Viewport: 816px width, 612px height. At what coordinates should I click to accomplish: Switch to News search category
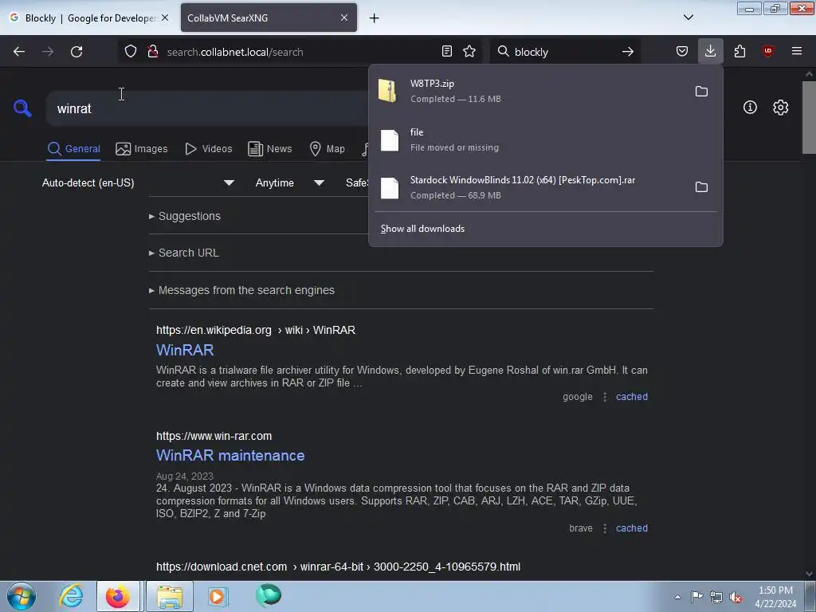(x=270, y=149)
